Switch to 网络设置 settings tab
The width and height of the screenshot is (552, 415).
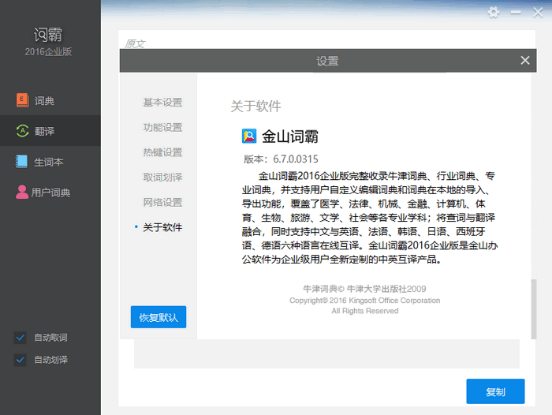(162, 203)
